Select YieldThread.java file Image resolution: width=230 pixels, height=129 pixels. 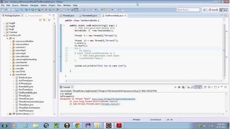[x=26, y=111]
